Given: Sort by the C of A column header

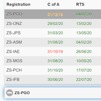Looking at the screenshot, I should pyautogui.click(x=54, y=4).
